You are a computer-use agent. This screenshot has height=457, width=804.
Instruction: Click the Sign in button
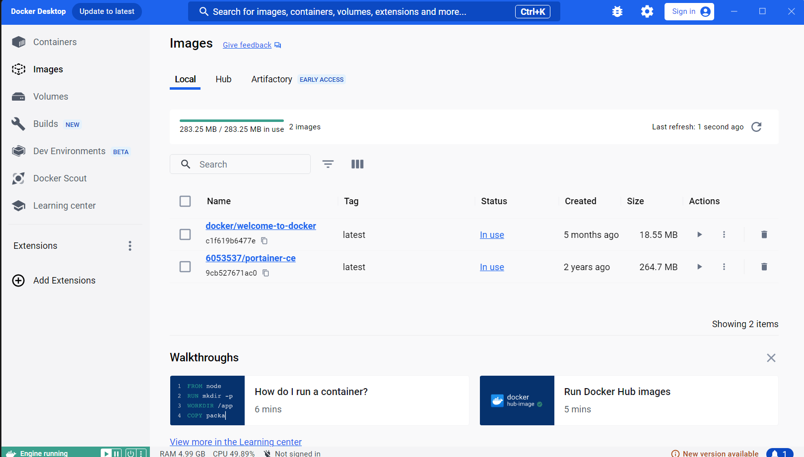pos(689,11)
